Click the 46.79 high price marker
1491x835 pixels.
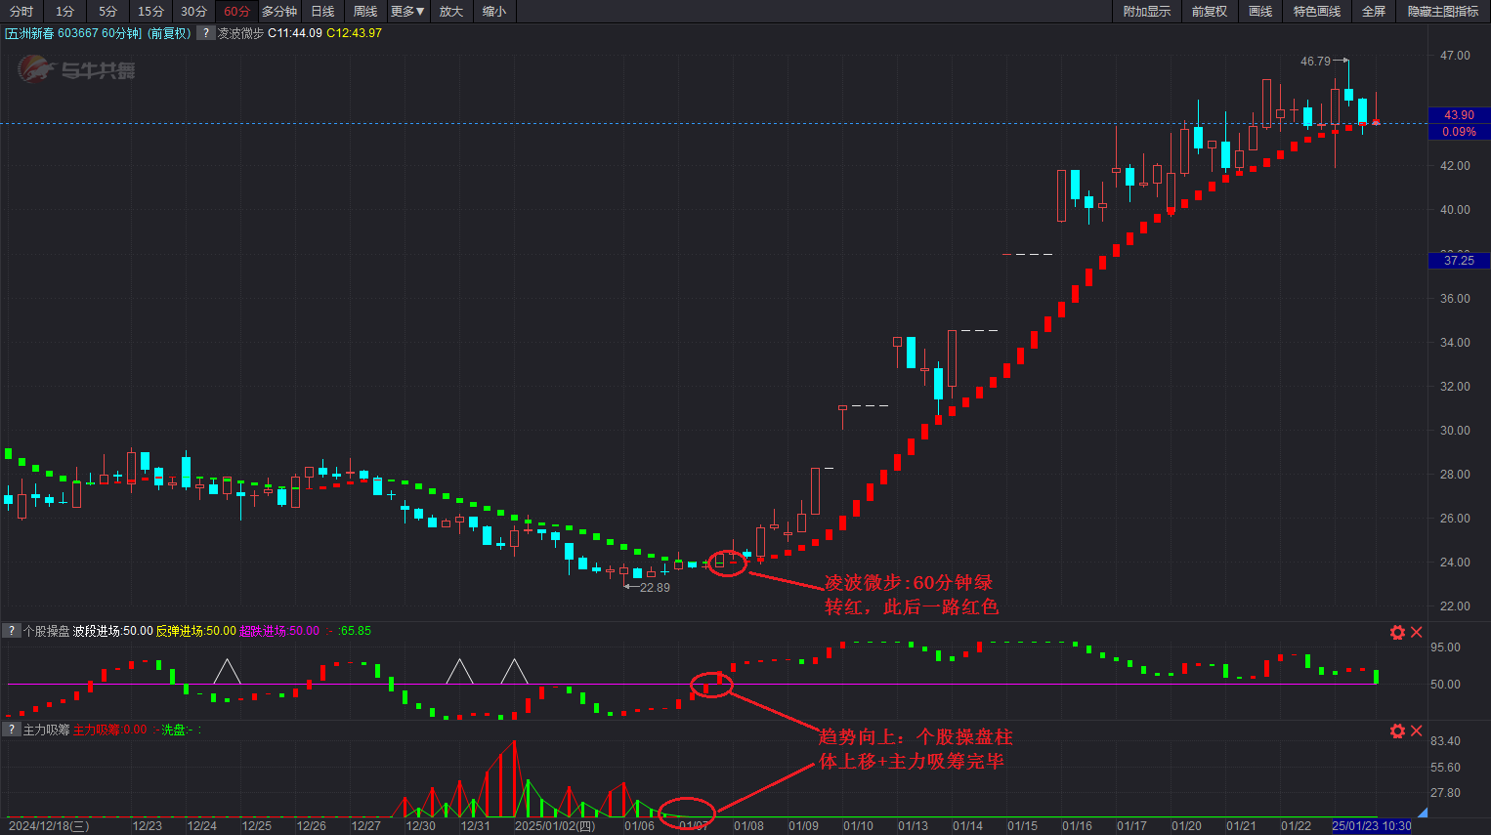tap(1315, 62)
